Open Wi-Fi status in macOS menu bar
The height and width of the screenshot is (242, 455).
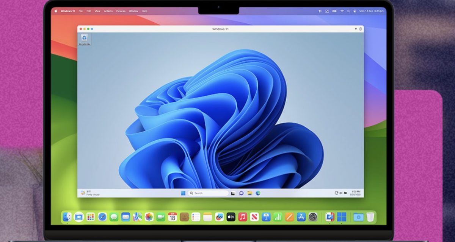point(341,11)
